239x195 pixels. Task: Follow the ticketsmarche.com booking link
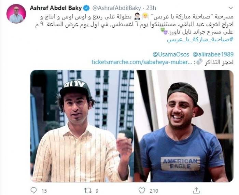tap(142, 62)
